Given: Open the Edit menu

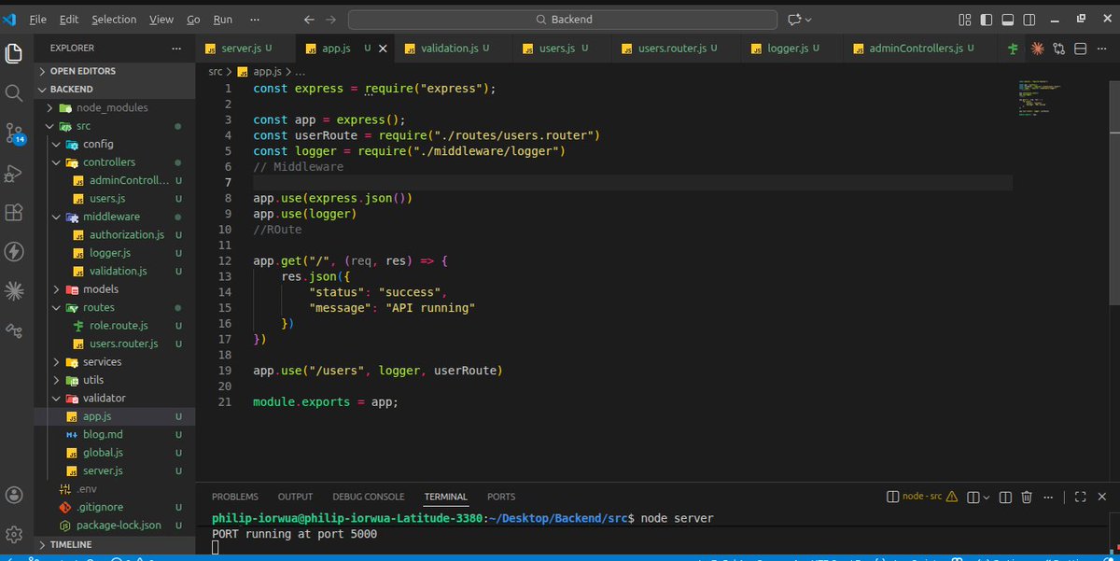Looking at the screenshot, I should point(68,19).
